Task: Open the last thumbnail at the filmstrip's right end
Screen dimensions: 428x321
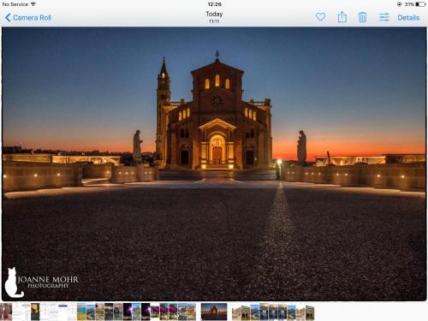Action: coord(310,312)
